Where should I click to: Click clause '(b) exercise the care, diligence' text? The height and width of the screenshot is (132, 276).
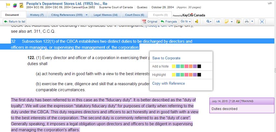coord(93,87)
